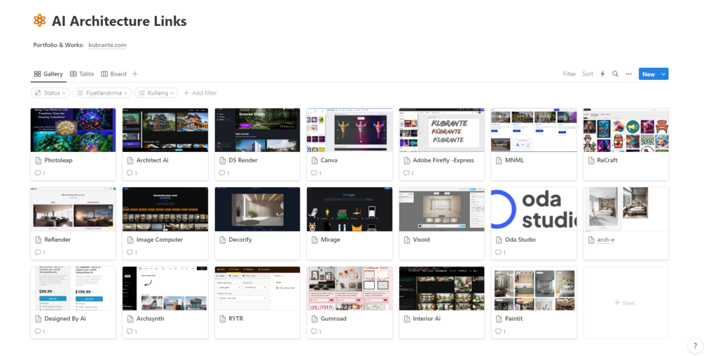704x356 pixels.
Task: Open the Kullanış filter dropdown
Action: point(156,93)
